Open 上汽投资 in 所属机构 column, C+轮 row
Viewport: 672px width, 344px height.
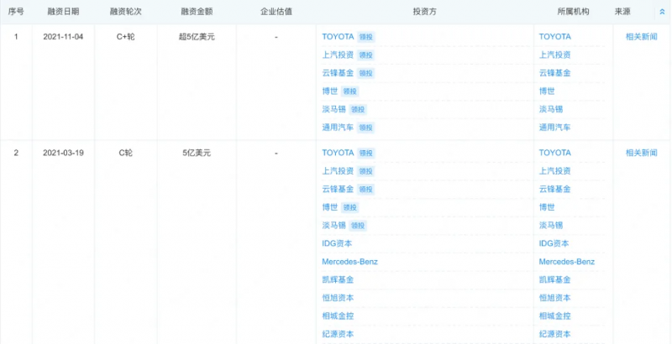click(555, 55)
